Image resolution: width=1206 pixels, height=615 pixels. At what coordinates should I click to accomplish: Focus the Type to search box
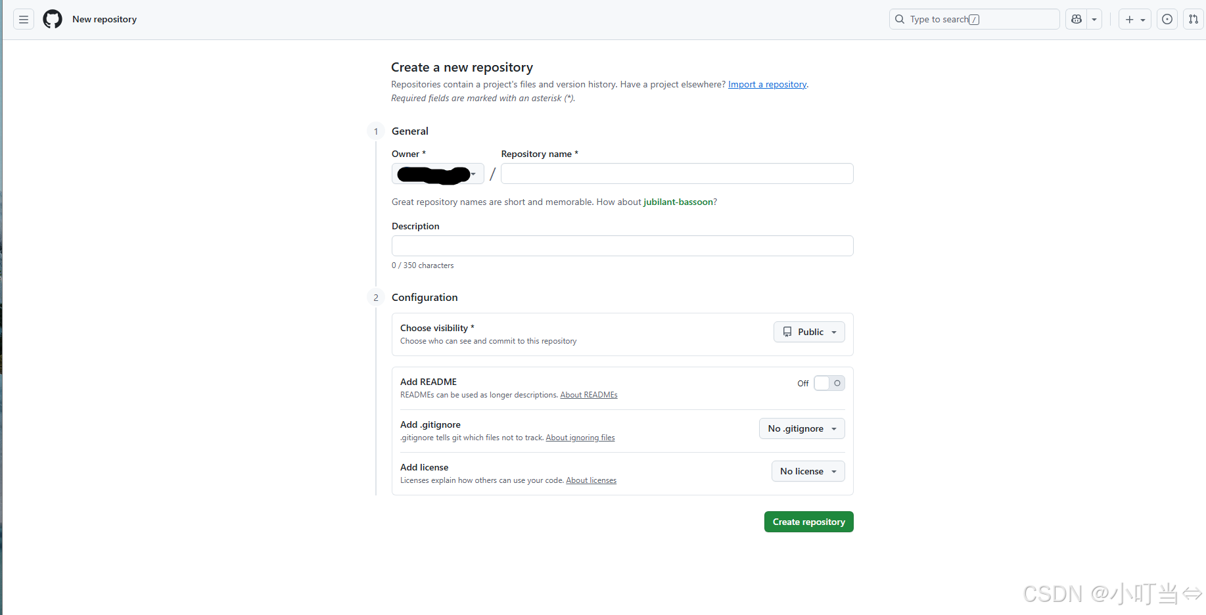974,20
